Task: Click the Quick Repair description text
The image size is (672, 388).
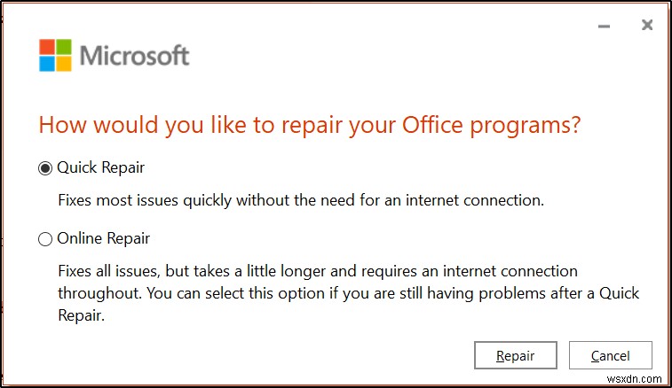Action: 300,200
